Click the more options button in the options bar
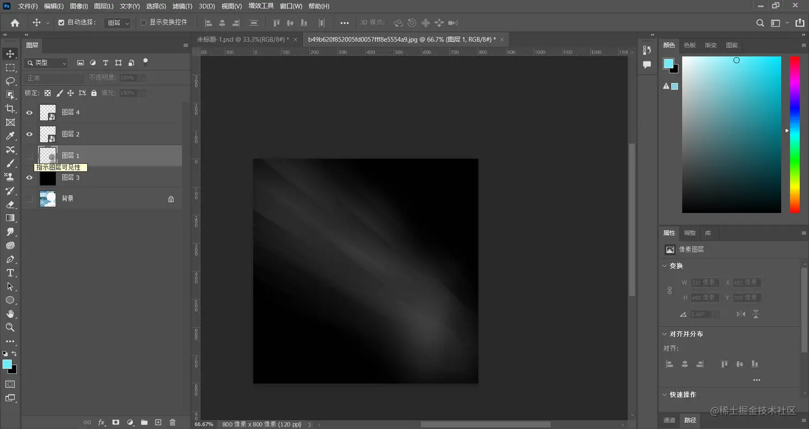Screen dimensions: 809x429 (x=345, y=22)
